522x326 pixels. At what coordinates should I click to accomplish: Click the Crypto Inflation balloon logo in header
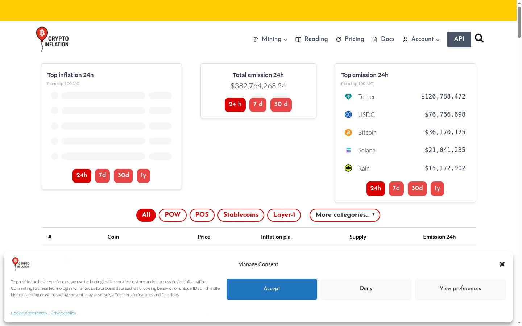coord(53,39)
